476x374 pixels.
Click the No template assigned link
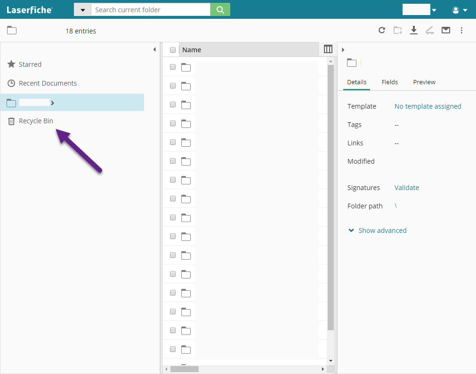[428, 106]
